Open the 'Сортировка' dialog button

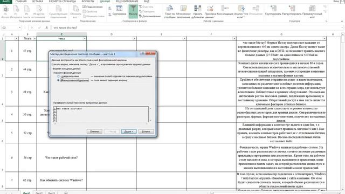[x=119, y=11]
